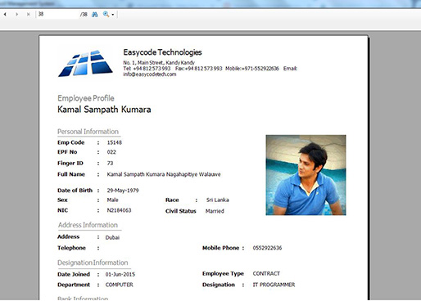Select the Emp Code value 15148
Screen dimensions: 421x301
[115, 142]
